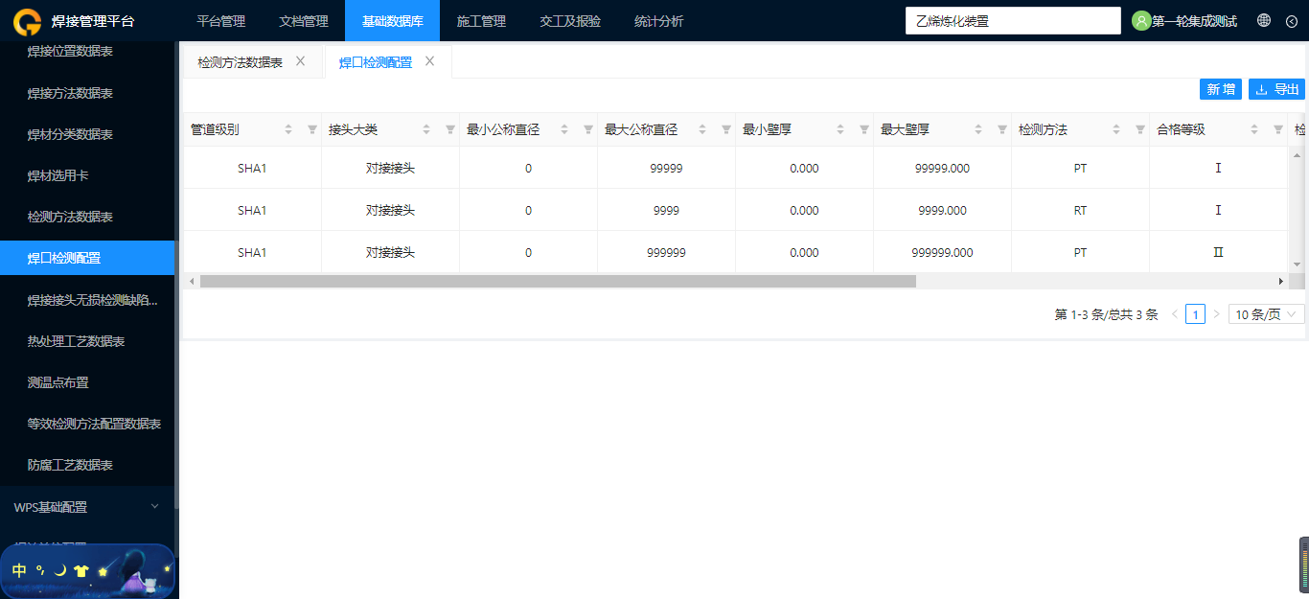
Task: Sort by 最小公称直径 using its sort icon
Action: click(x=564, y=129)
